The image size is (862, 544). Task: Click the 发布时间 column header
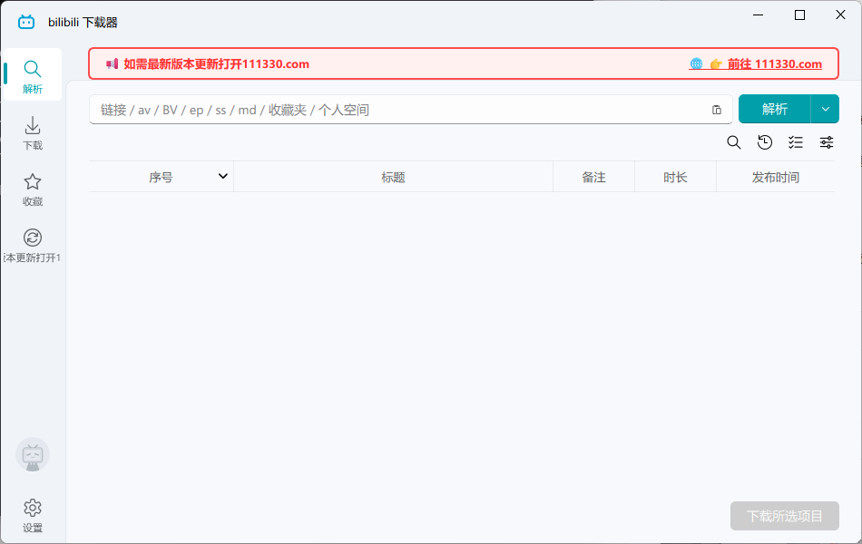[x=775, y=178]
